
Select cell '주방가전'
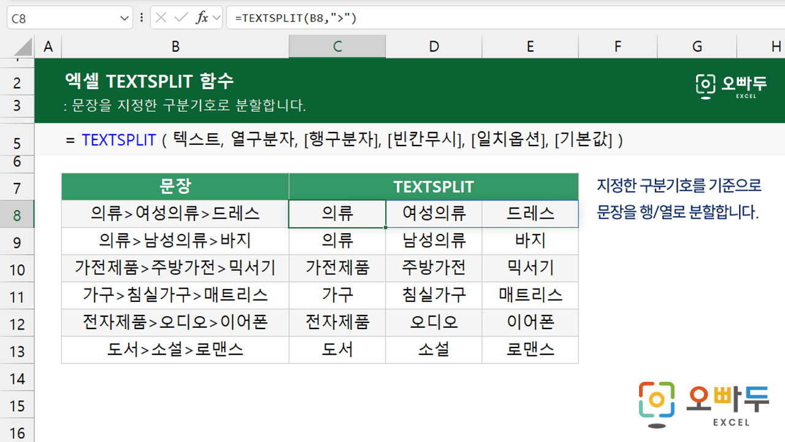pyautogui.click(x=434, y=268)
